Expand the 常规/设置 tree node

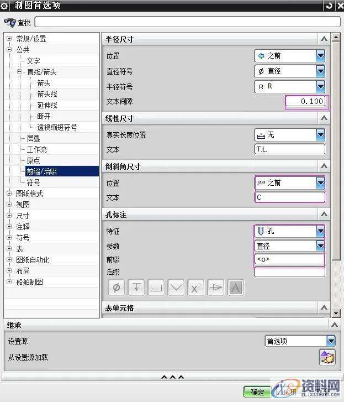(9, 39)
